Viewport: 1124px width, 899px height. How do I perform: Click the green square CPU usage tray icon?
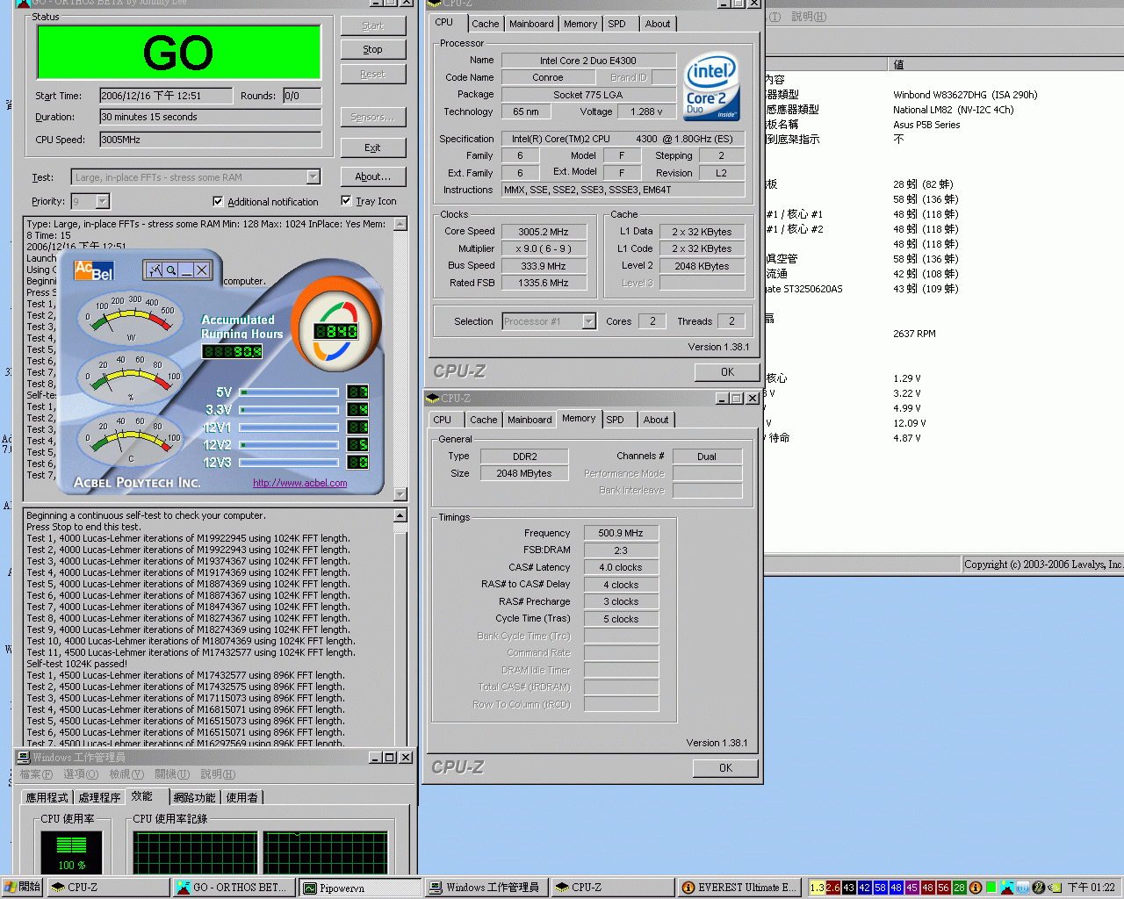[991, 888]
